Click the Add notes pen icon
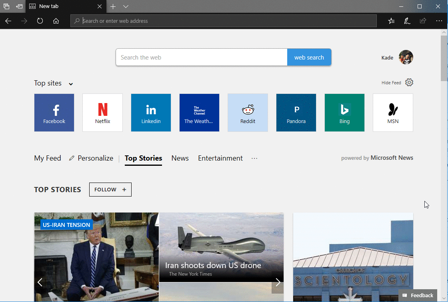The width and height of the screenshot is (448, 302). [407, 21]
